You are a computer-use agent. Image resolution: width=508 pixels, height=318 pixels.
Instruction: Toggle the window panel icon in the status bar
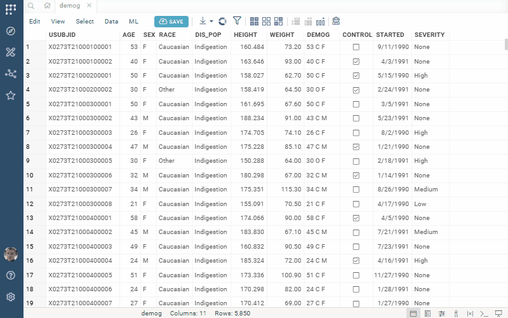[x=413, y=314]
